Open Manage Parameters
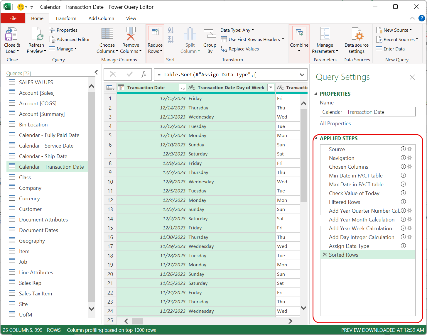This screenshot has width=427, height=335. click(325, 40)
